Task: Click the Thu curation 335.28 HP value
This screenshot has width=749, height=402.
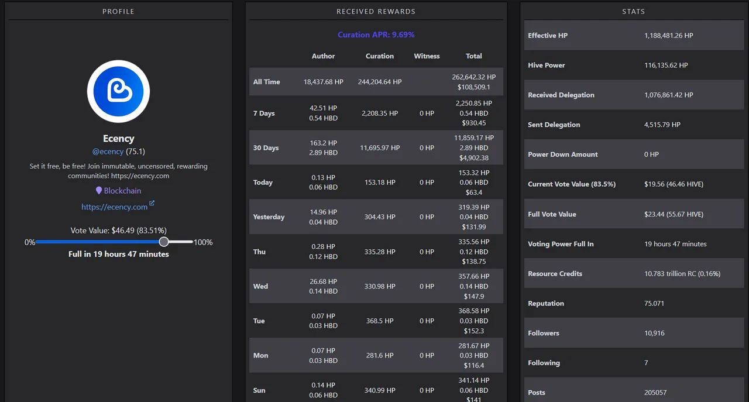Action: 380,252
